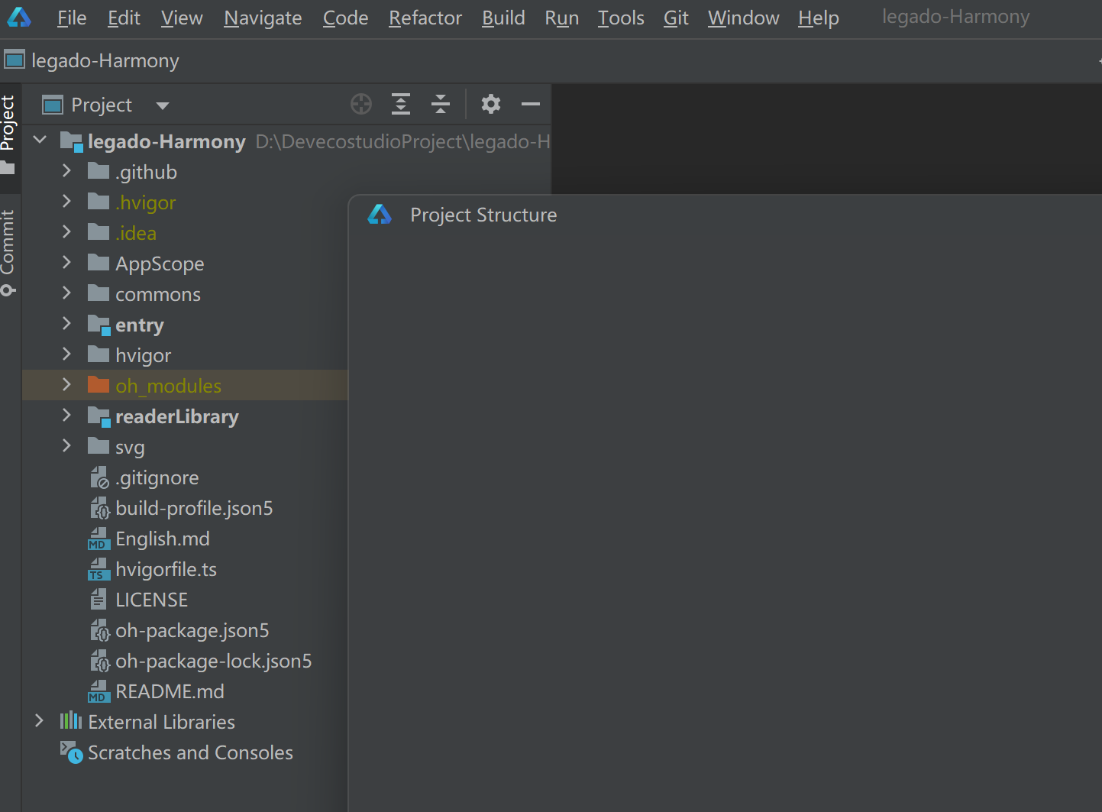Select the build-profile.json5 file icon

coord(99,509)
